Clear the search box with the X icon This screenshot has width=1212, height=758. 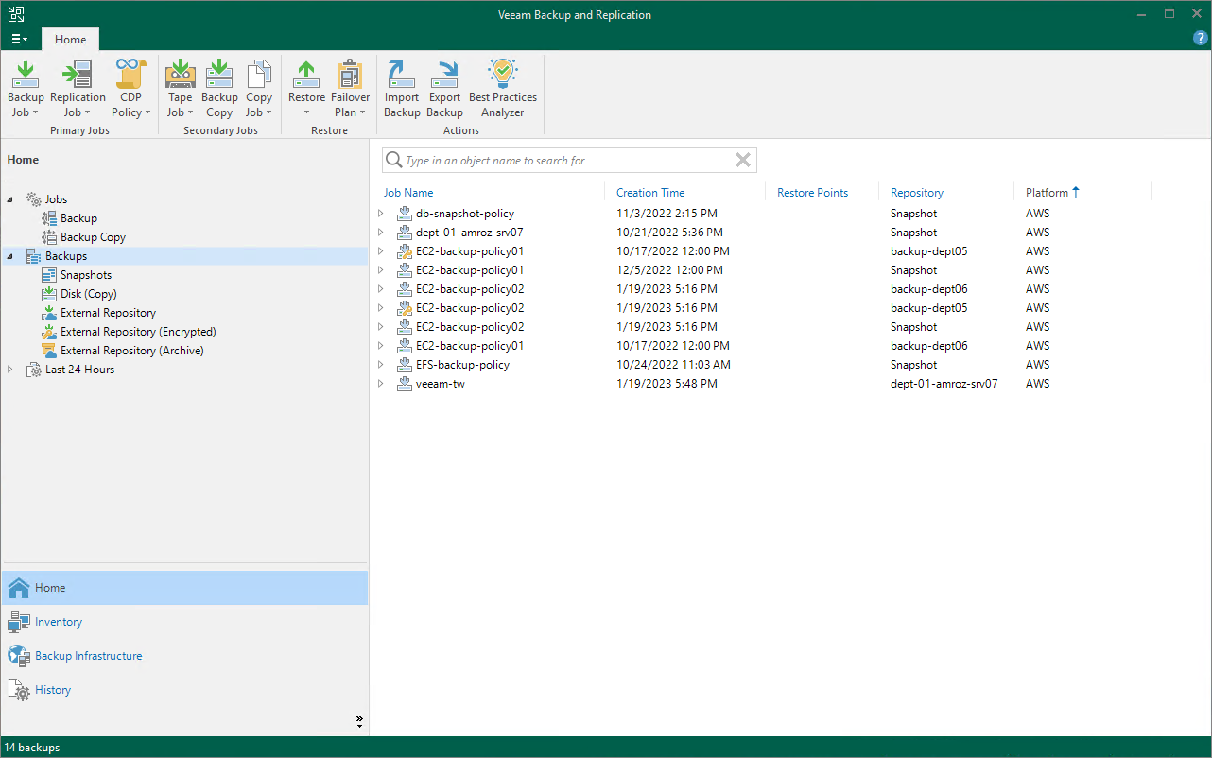743,161
